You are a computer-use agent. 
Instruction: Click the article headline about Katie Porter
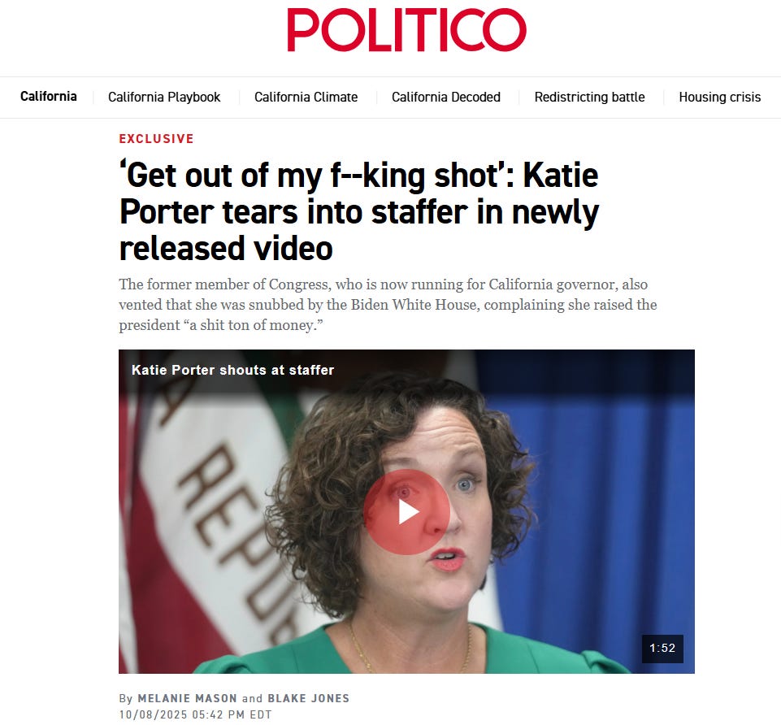pos(359,211)
